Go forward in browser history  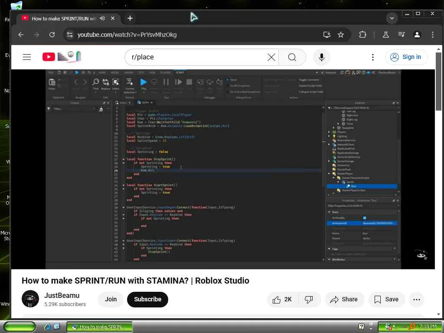click(36, 35)
